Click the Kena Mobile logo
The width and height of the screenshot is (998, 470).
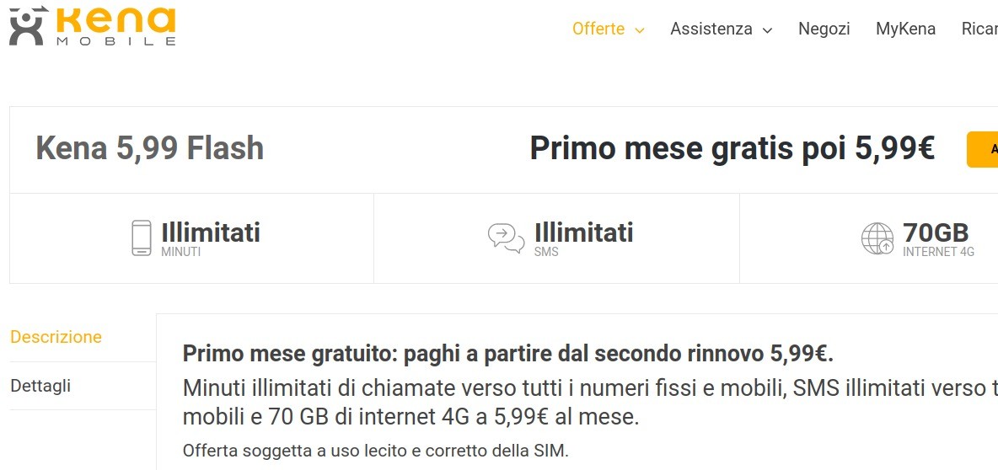click(92, 25)
